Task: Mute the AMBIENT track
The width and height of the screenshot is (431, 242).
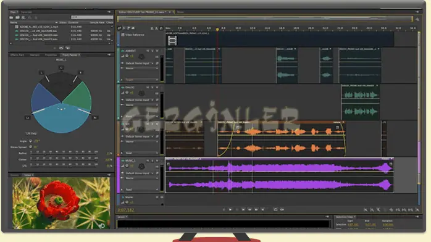Action: pos(148,51)
